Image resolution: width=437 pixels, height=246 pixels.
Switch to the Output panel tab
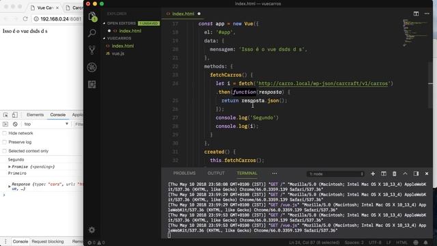pos(216,173)
